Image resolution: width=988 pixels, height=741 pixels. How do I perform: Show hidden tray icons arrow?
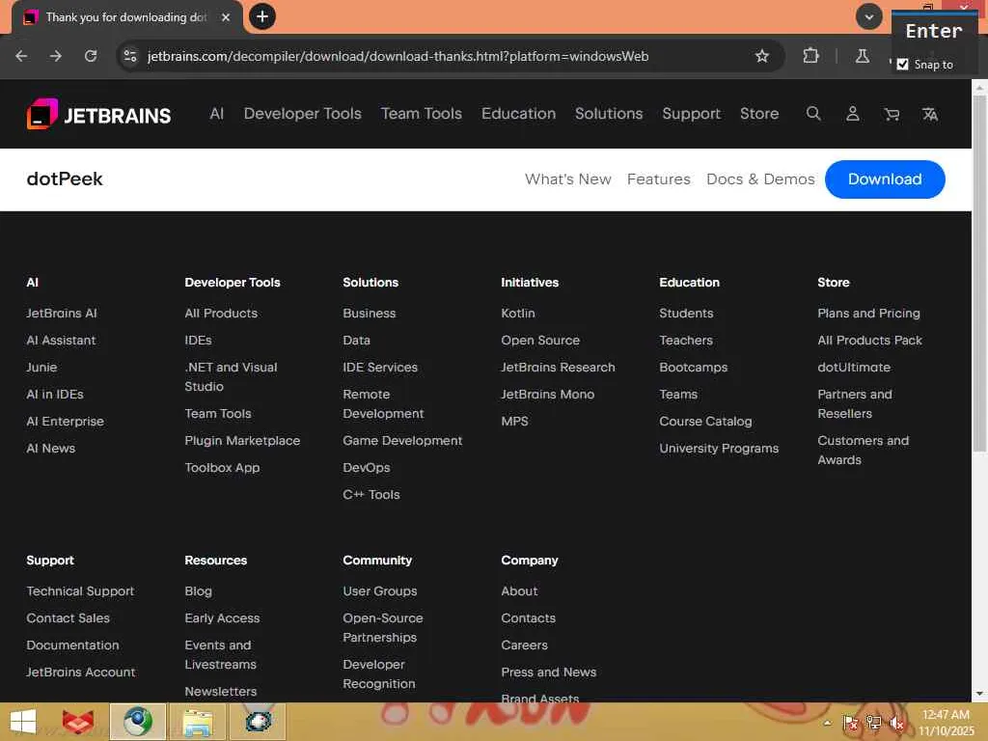(827, 723)
